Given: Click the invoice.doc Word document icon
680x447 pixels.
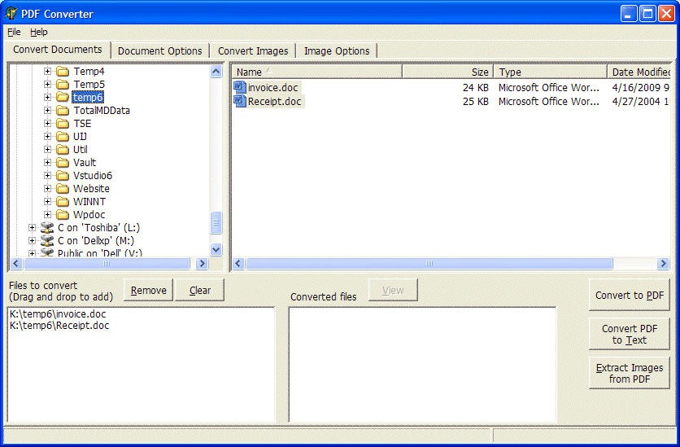Looking at the screenshot, I should tap(240, 87).
